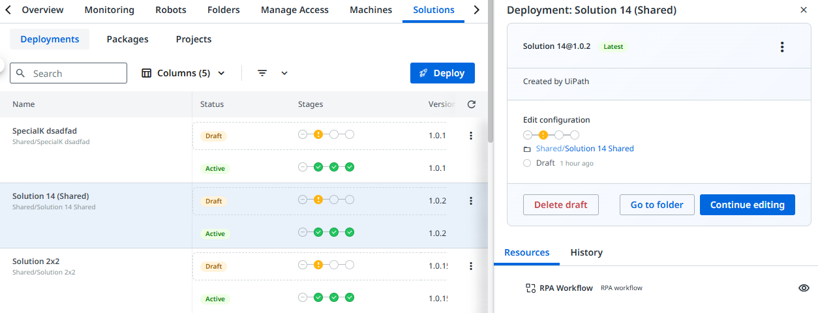Click the Stages column header

[311, 104]
